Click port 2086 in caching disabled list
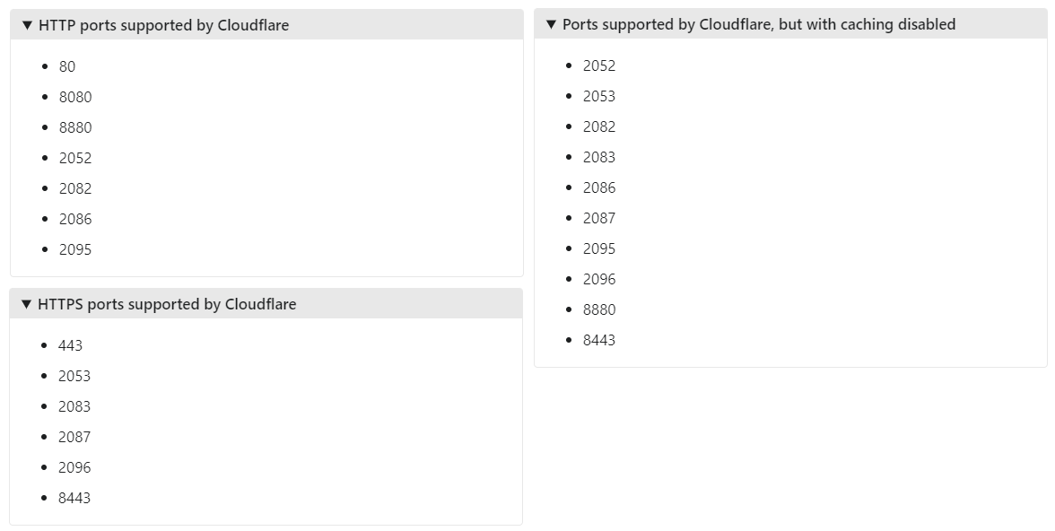The image size is (1055, 531). pos(599,187)
